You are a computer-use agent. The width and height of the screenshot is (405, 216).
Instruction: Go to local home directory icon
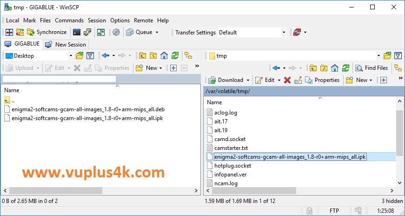pos(164,55)
